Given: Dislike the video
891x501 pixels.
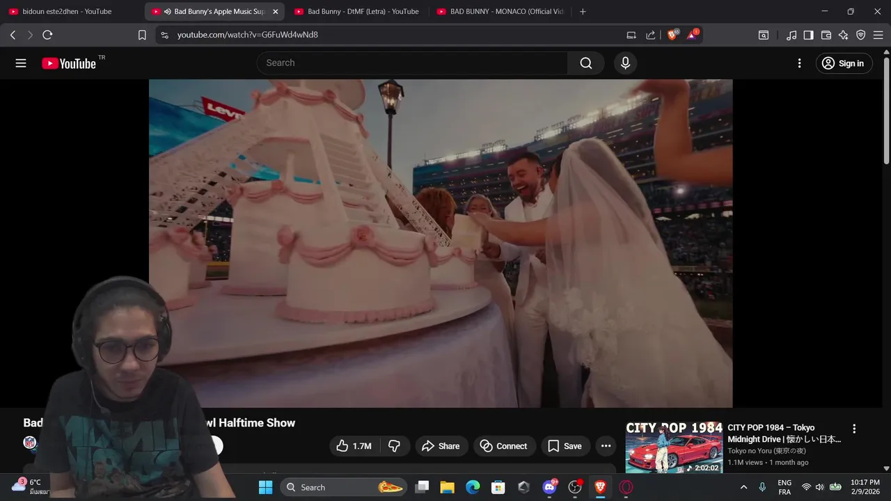Looking at the screenshot, I should click(x=394, y=446).
